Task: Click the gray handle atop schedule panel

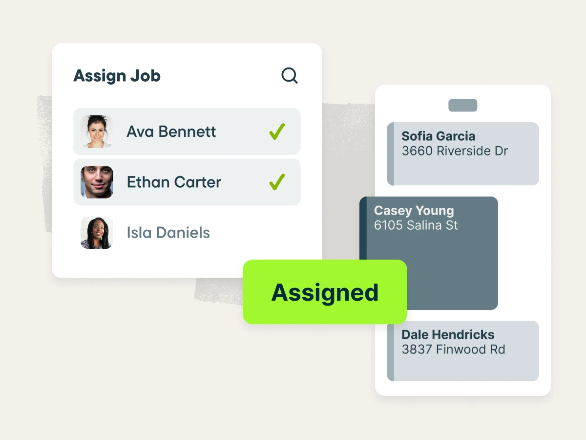Action: click(x=462, y=106)
